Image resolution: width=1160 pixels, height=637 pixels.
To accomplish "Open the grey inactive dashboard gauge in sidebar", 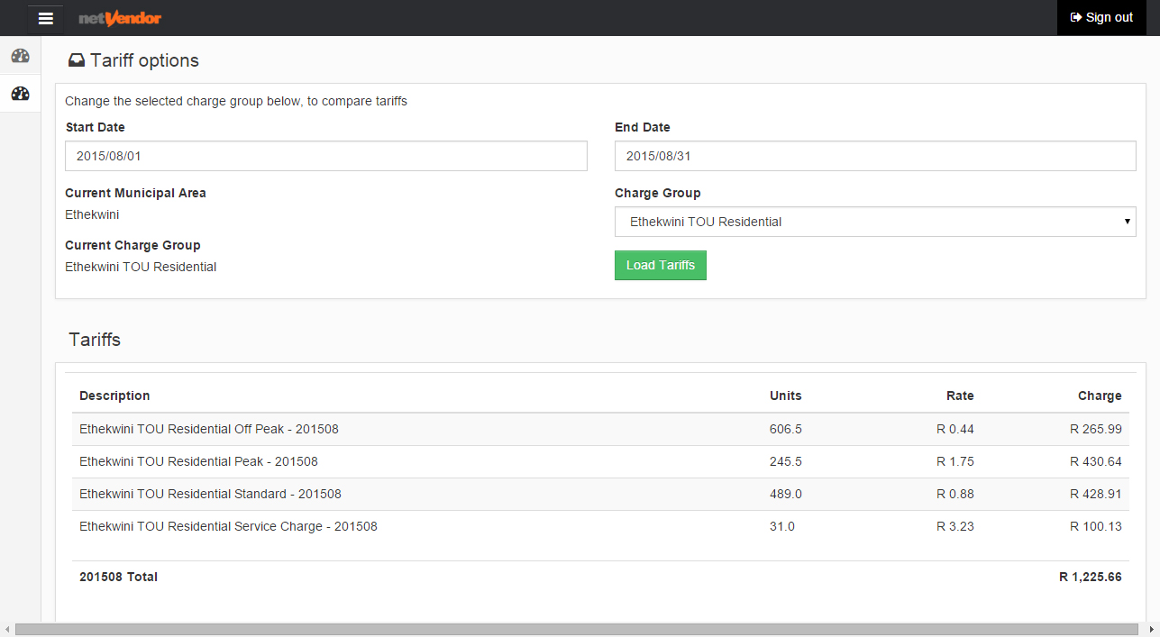I will click(x=20, y=56).
